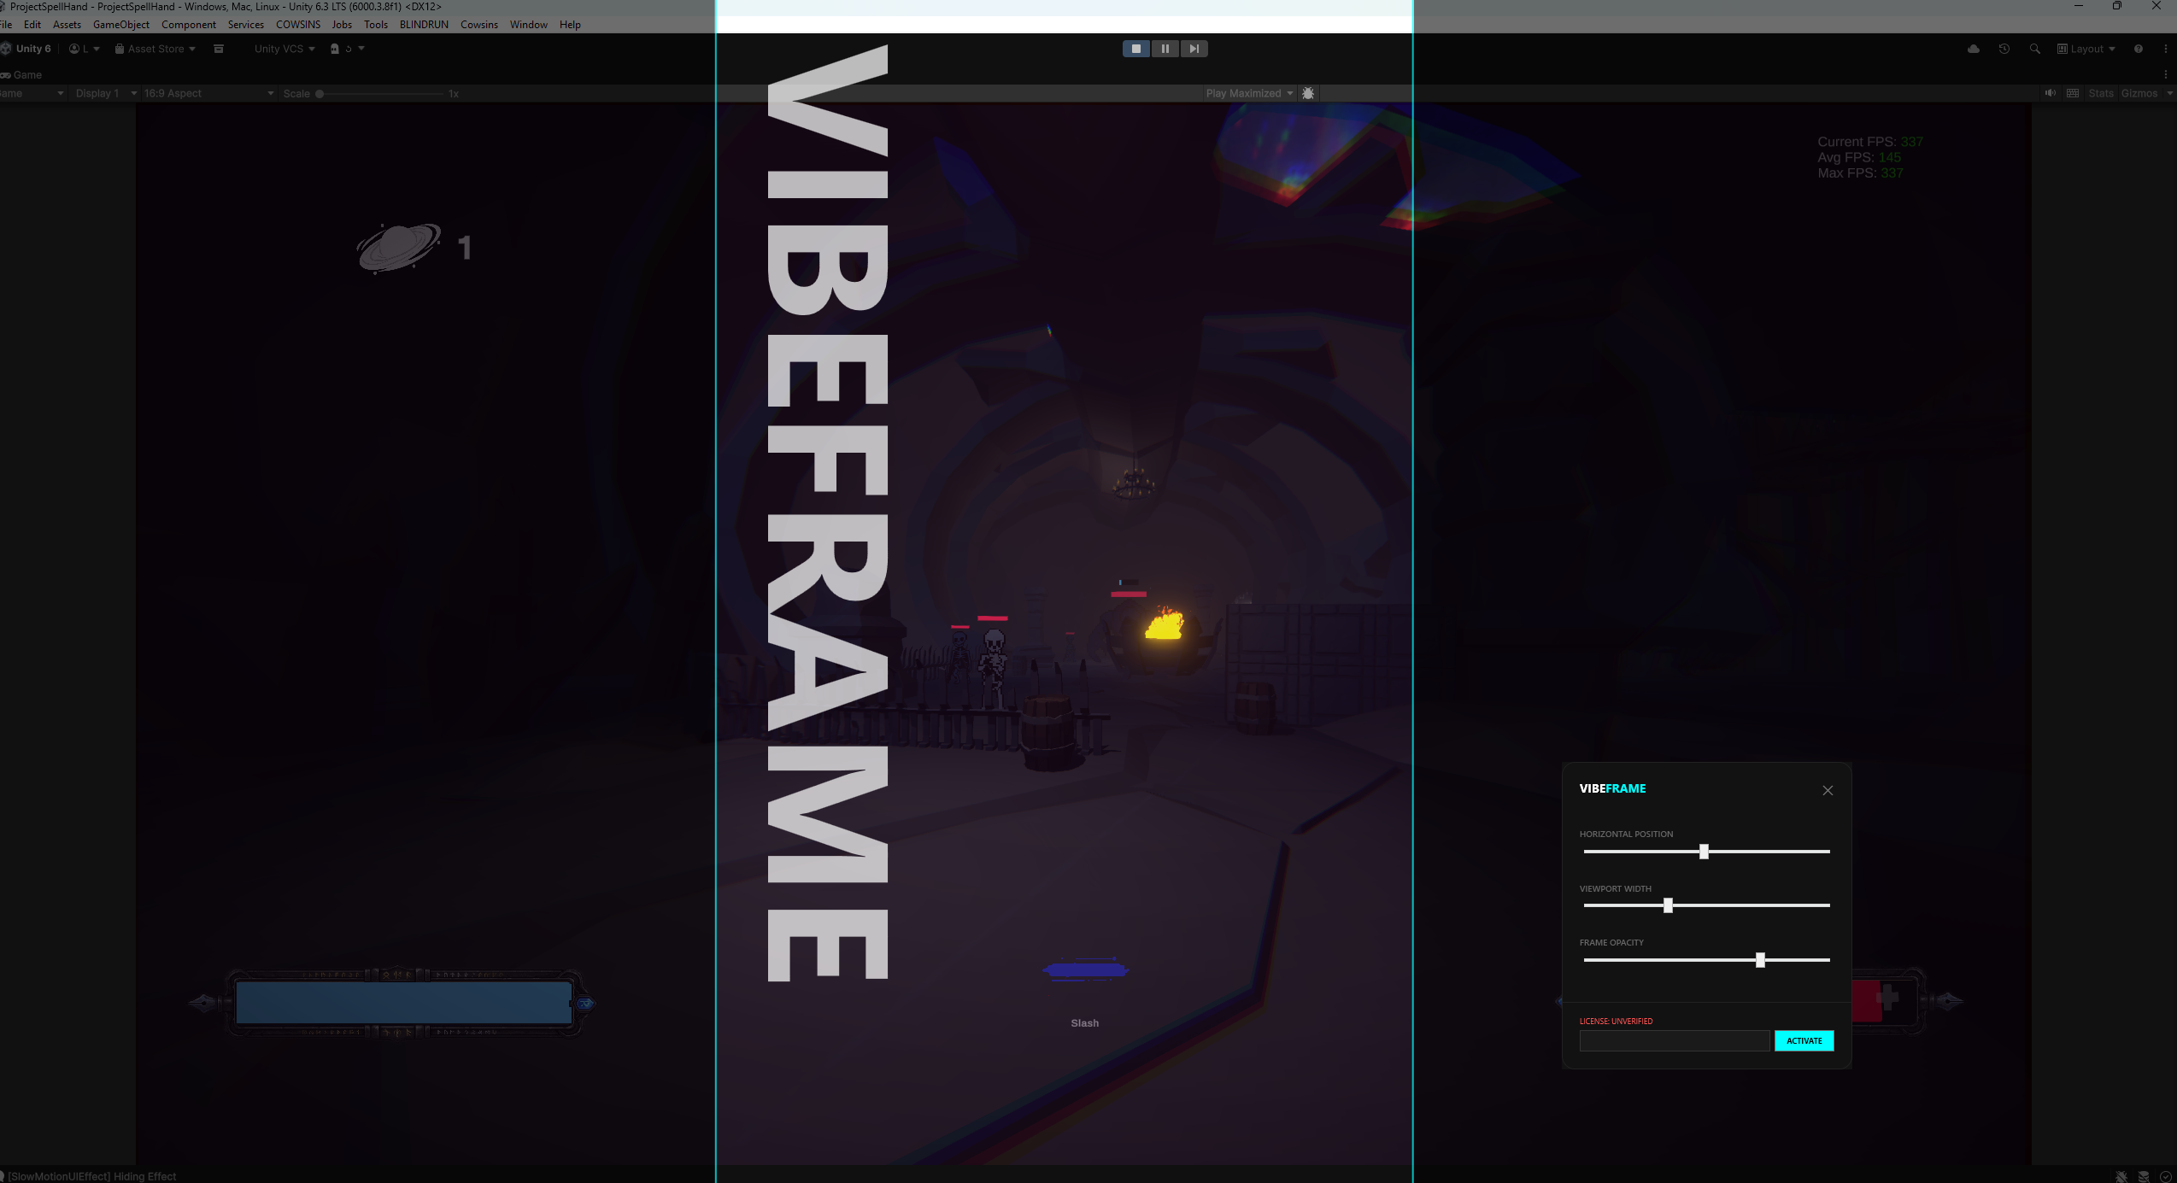Click the license key input field

pos(1674,1040)
